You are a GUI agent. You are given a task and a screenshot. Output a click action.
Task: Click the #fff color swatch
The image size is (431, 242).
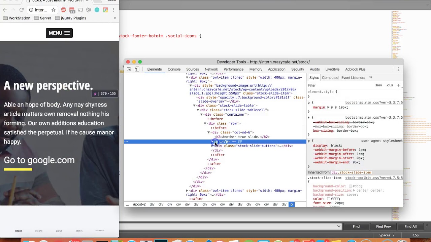pyautogui.click(x=329, y=199)
